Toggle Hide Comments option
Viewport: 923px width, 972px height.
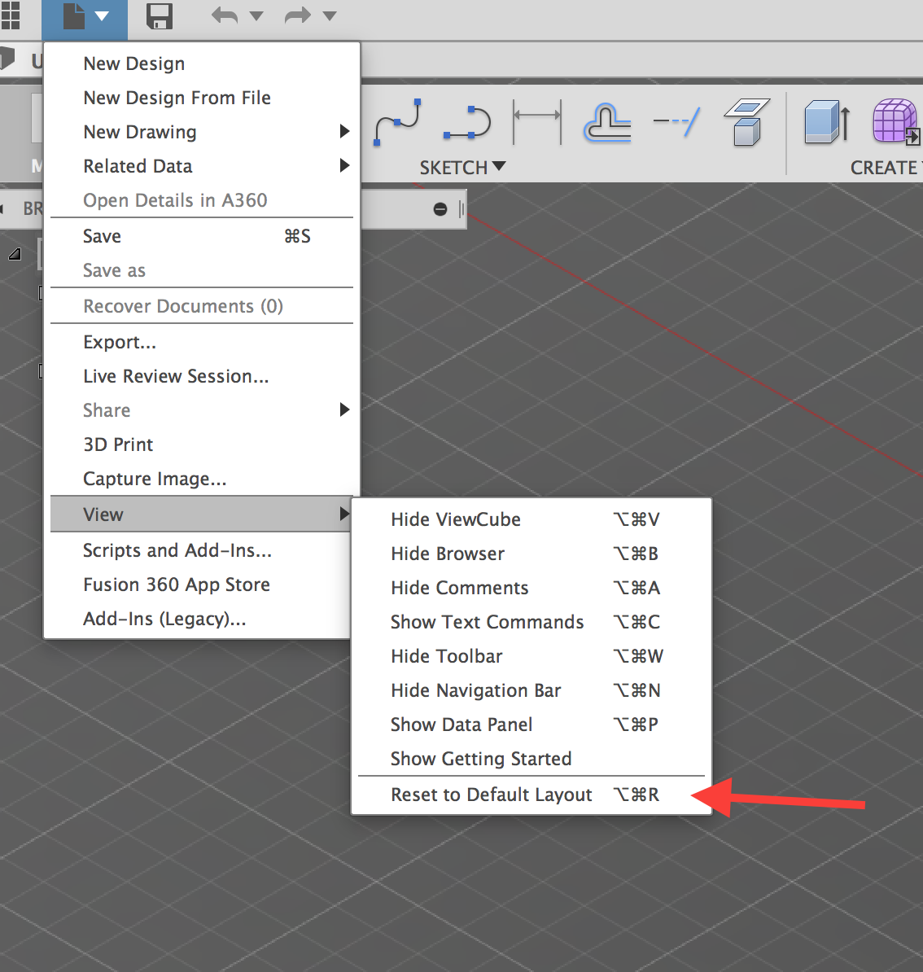click(x=531, y=587)
